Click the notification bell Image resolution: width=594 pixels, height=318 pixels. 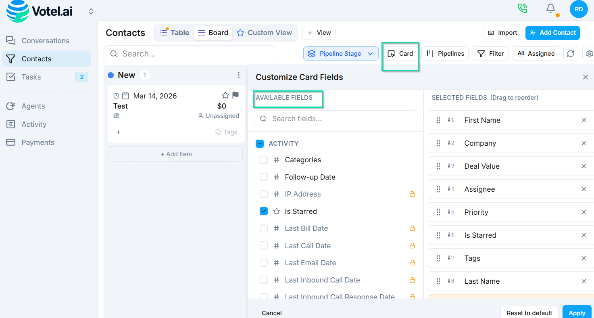tap(551, 8)
